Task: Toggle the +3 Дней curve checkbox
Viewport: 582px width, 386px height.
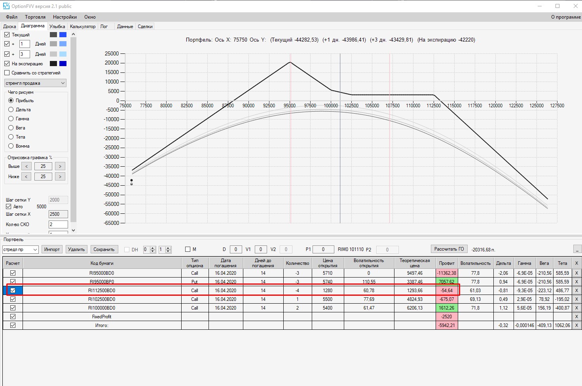Action: [7, 54]
